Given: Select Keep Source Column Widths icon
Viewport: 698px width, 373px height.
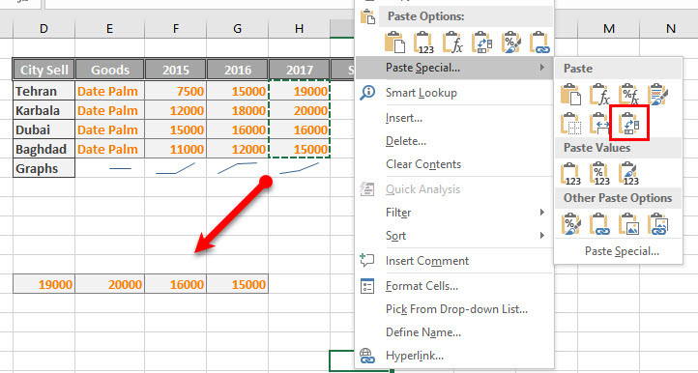Looking at the screenshot, I should coord(599,123).
